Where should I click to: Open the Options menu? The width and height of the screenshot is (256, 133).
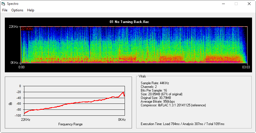[x=17, y=10]
